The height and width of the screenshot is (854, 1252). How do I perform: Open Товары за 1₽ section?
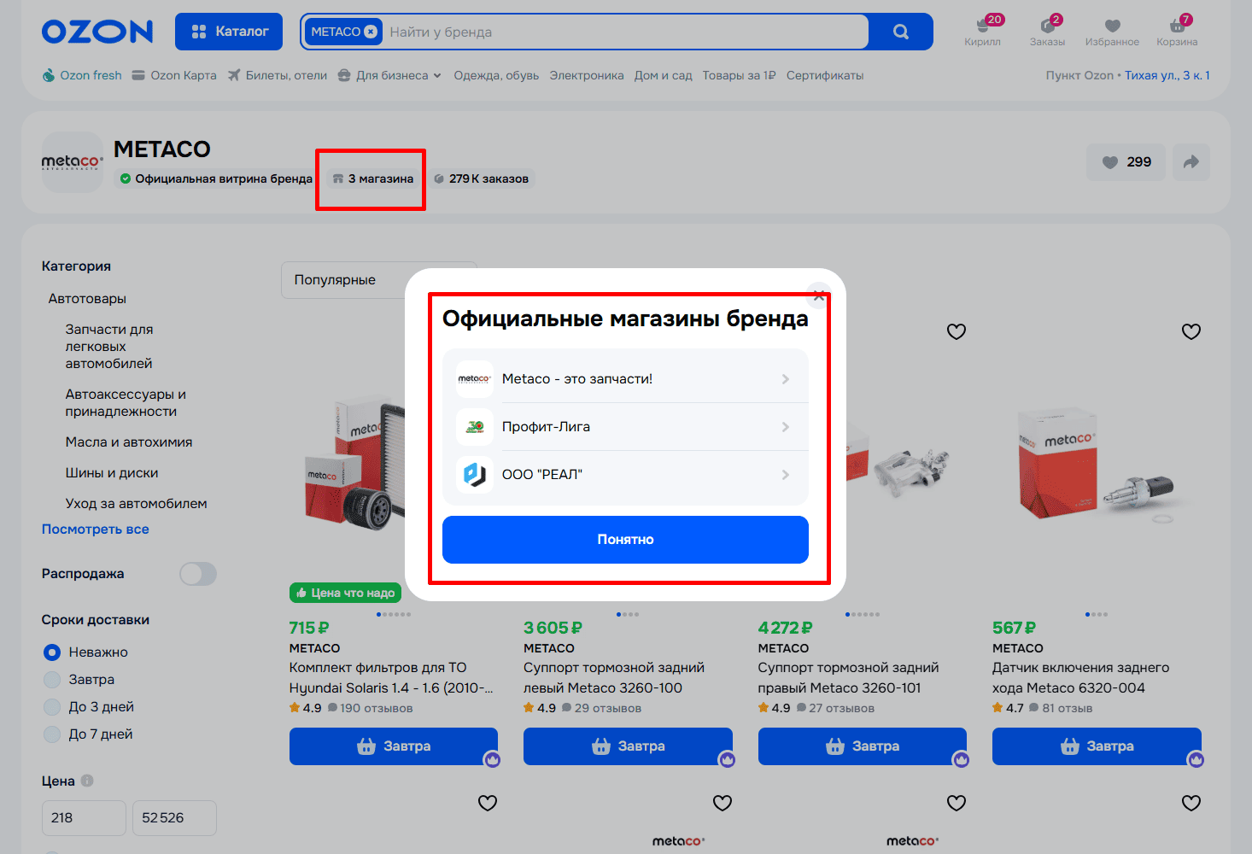(x=739, y=75)
